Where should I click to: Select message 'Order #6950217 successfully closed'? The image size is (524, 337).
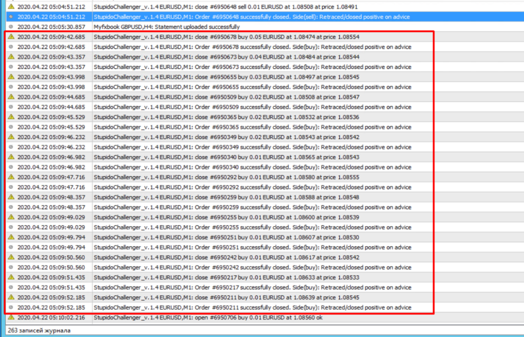point(253,287)
